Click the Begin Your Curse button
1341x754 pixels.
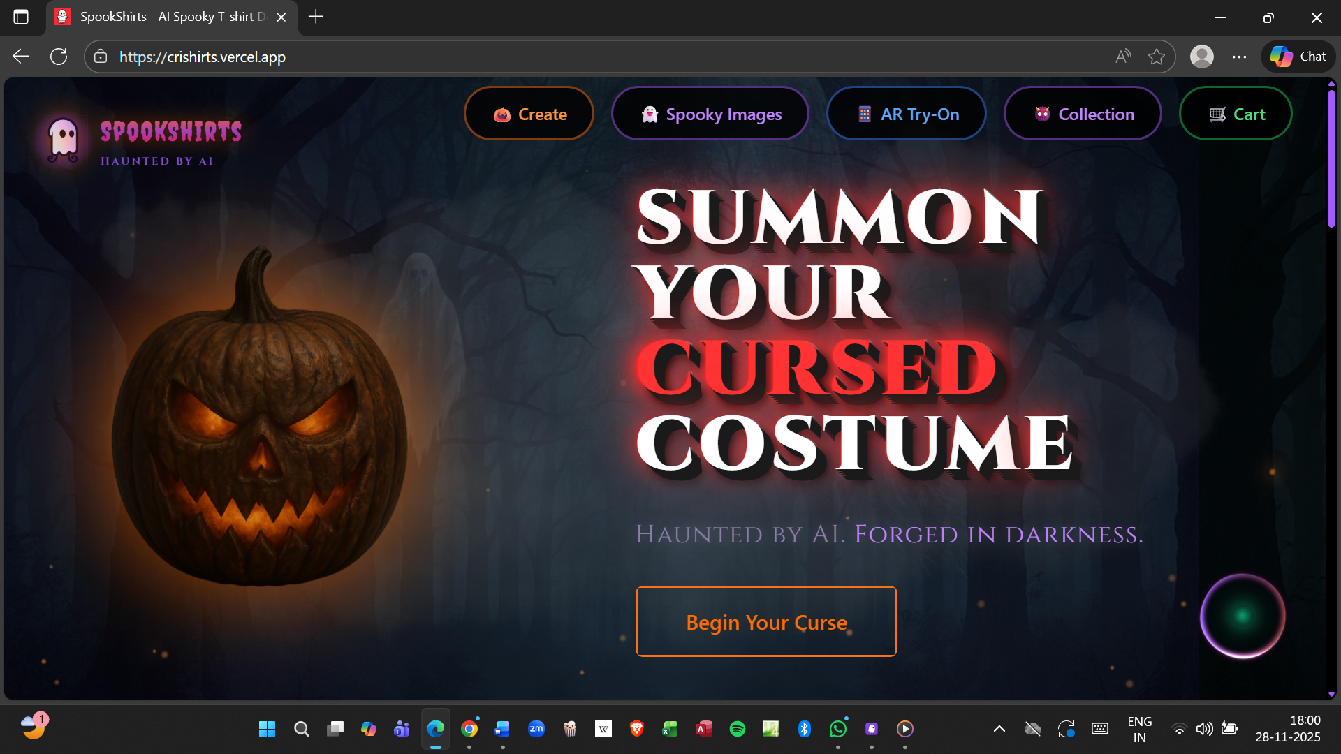click(766, 621)
